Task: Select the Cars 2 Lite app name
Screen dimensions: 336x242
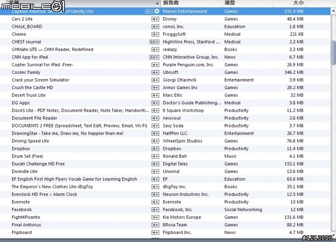Action: 22,19
